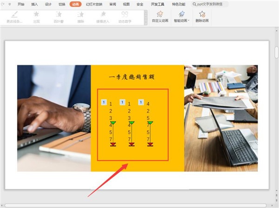Select the 安全 tab

click(140, 4)
